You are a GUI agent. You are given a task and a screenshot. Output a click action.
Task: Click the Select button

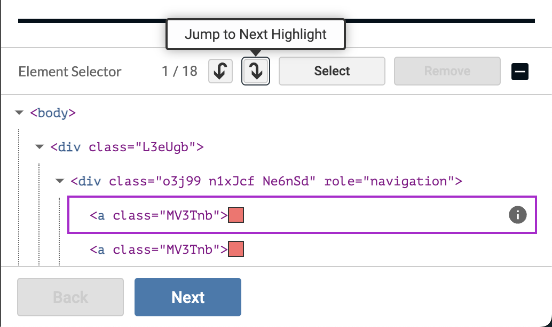point(332,72)
